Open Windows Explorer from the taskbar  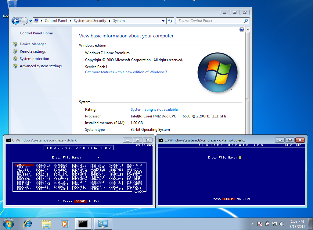pos(46,224)
